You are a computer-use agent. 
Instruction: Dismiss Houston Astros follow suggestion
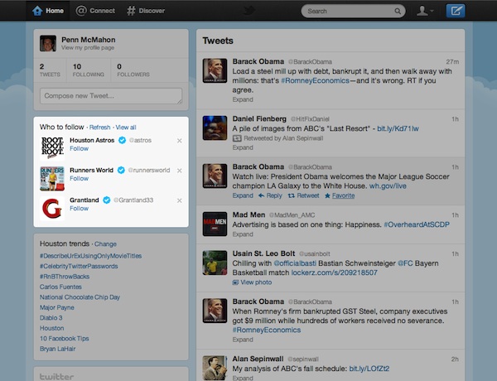(x=180, y=141)
